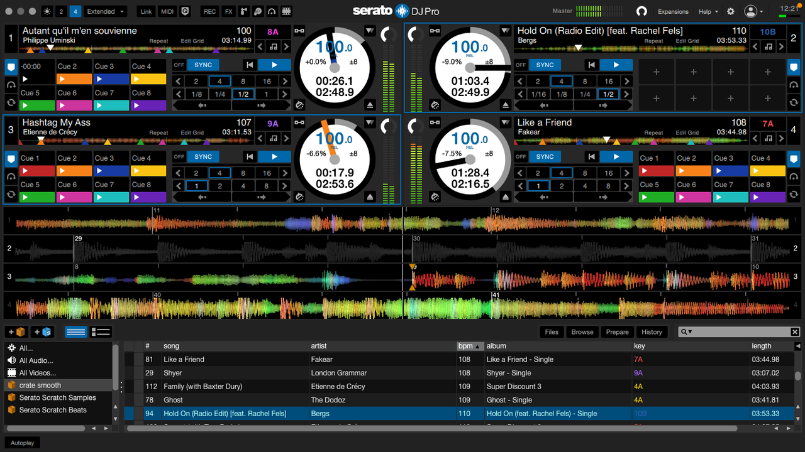
Task: Jump to previous cue on deck 2
Action: point(591,65)
